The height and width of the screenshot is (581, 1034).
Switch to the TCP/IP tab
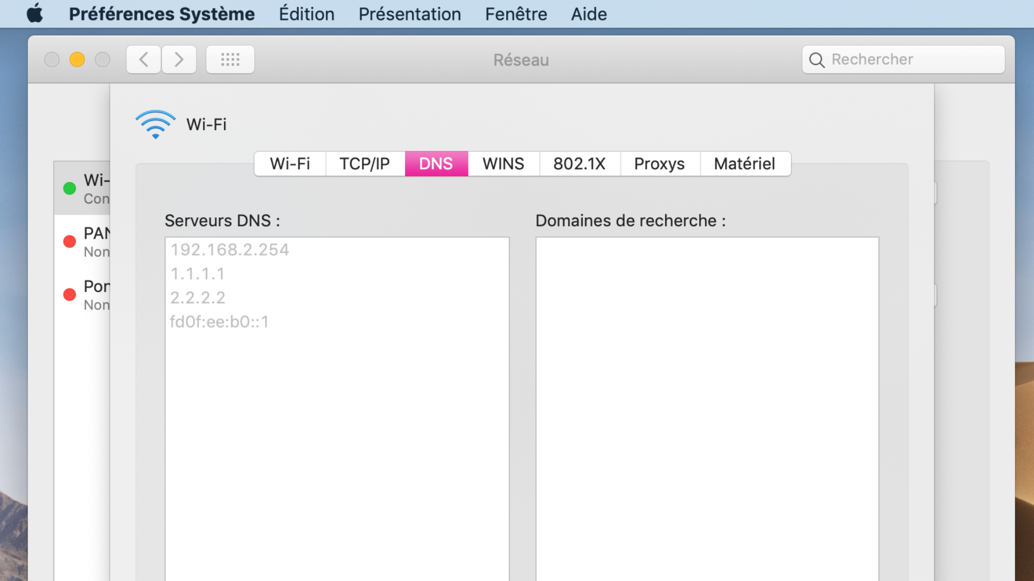pyautogui.click(x=365, y=164)
